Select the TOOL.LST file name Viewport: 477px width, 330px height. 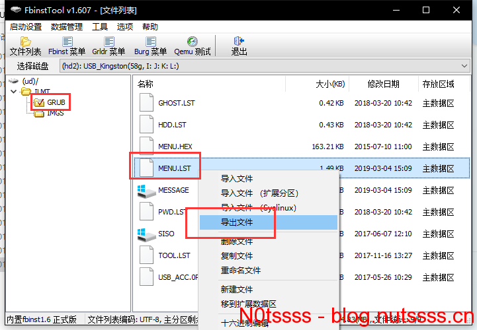pos(174,255)
